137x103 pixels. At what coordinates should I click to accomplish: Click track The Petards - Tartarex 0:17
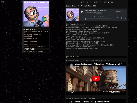77,24
